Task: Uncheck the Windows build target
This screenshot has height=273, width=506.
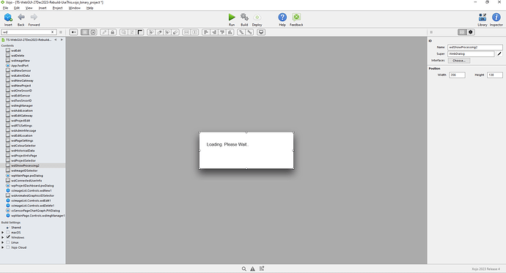Action: point(8,237)
